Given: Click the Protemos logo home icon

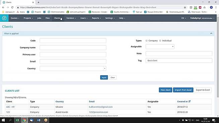Looking at the screenshot, I should point(4,18).
